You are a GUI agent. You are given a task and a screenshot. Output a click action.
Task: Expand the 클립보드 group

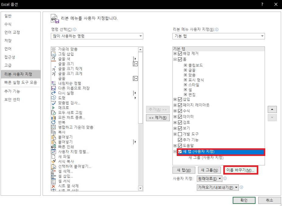186,65
